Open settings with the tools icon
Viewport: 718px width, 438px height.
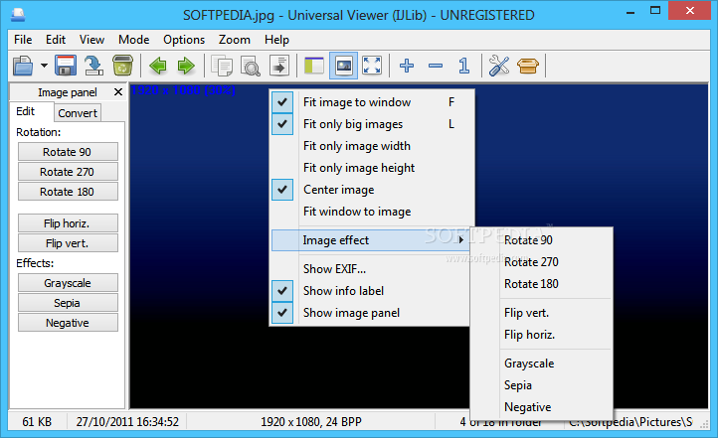tap(499, 66)
